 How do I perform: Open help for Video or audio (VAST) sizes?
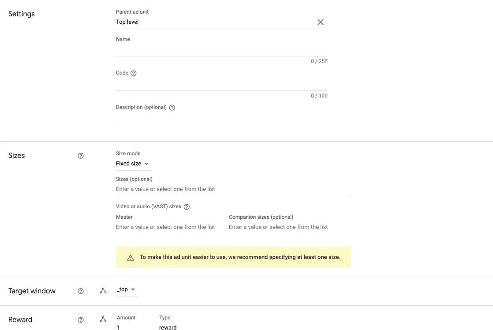tap(186, 206)
